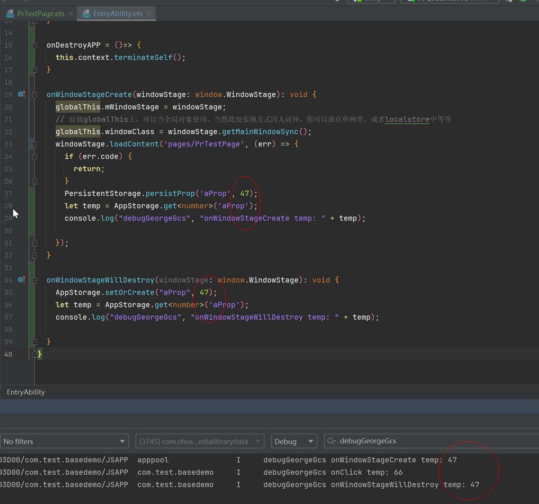Viewport: 539px width, 504px height.
Task: Collapse loadContent callback fold at line 23
Action: point(35,144)
